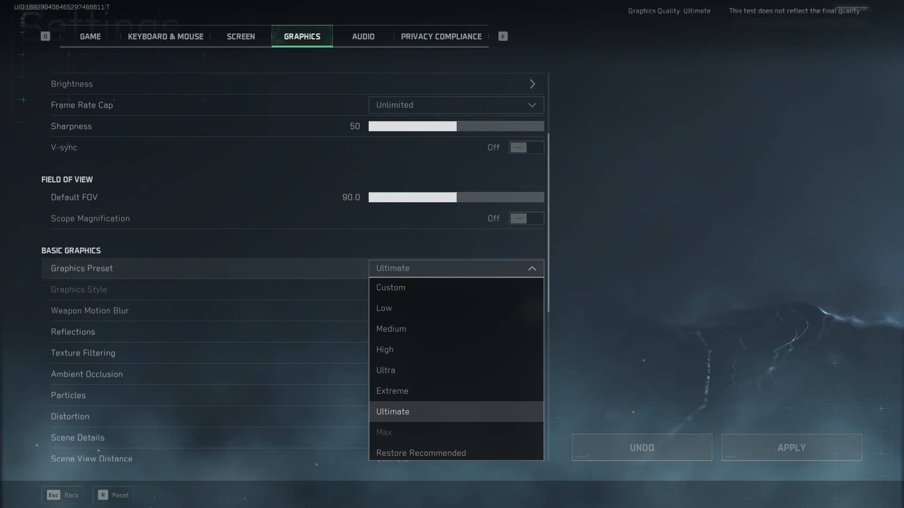Viewport: 904px width, 508px height.
Task: Click the E next-tab key icon
Action: pyautogui.click(x=503, y=36)
